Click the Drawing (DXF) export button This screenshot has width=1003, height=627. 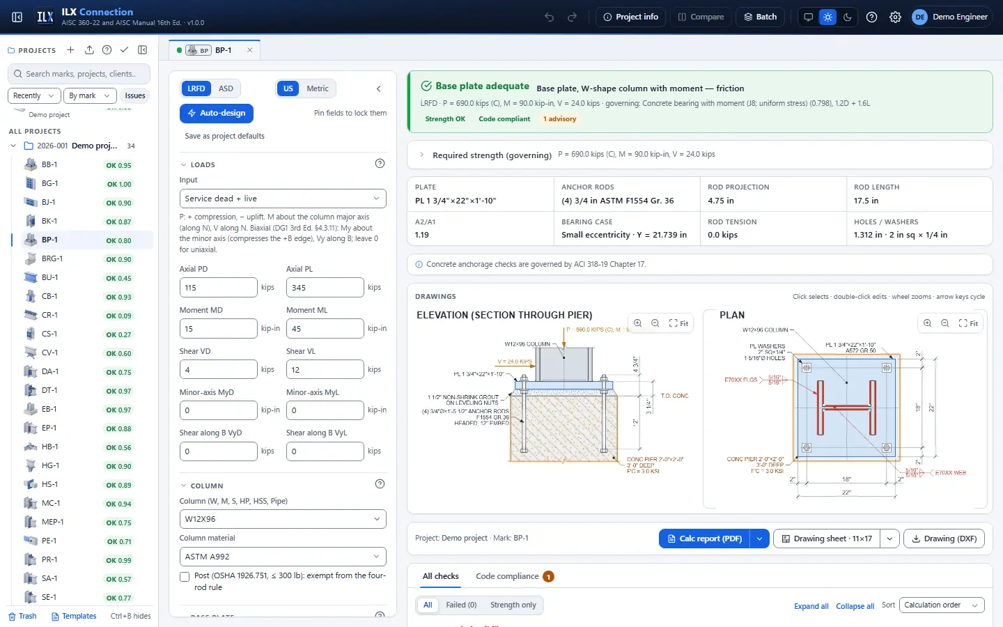point(944,539)
